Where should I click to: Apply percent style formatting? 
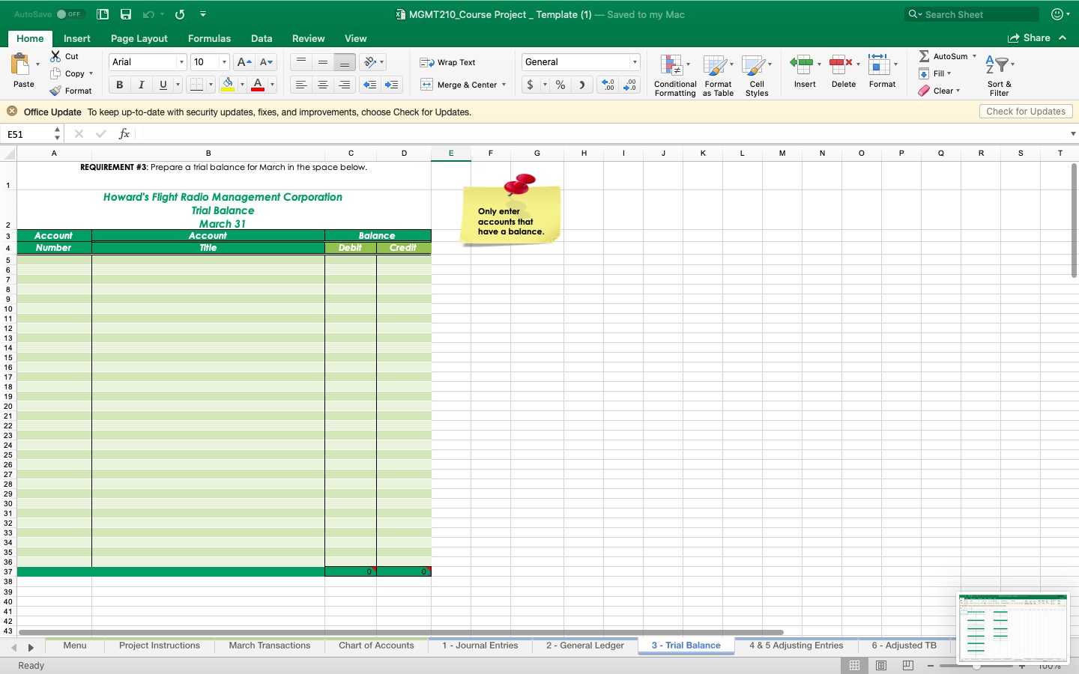560,85
